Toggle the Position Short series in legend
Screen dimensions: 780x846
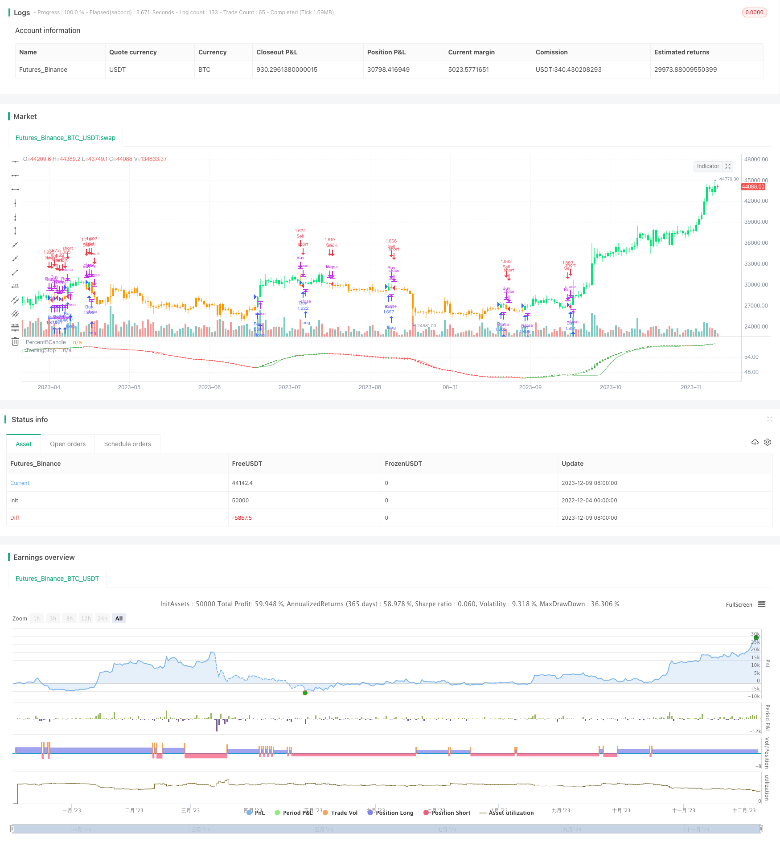pyautogui.click(x=447, y=813)
